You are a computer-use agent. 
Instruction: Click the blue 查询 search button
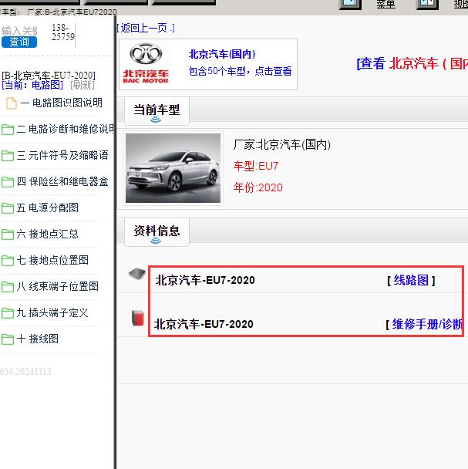tap(19, 42)
